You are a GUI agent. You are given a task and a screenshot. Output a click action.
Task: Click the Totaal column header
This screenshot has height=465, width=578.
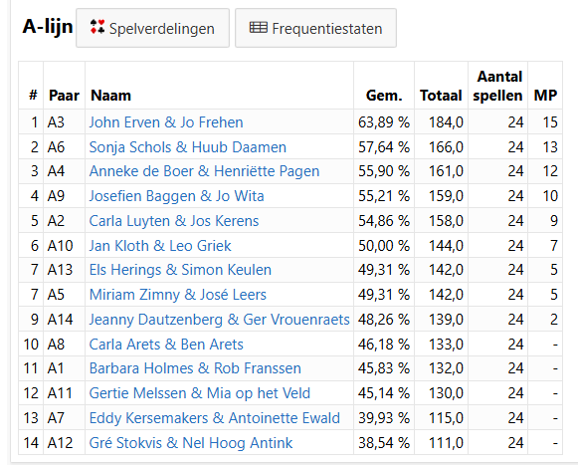pos(441,96)
